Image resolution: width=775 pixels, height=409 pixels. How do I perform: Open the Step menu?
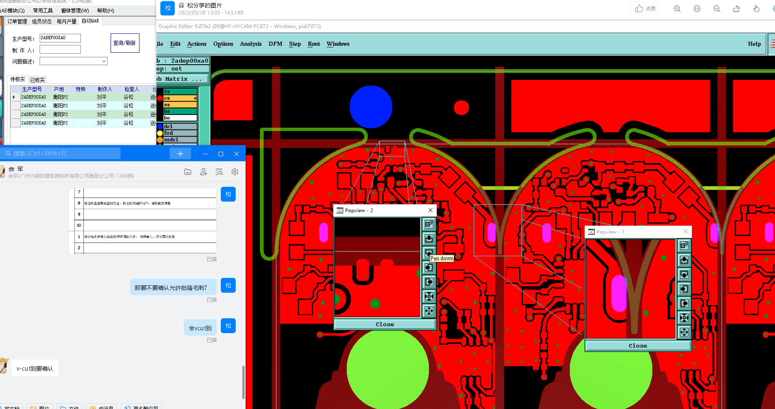click(295, 44)
